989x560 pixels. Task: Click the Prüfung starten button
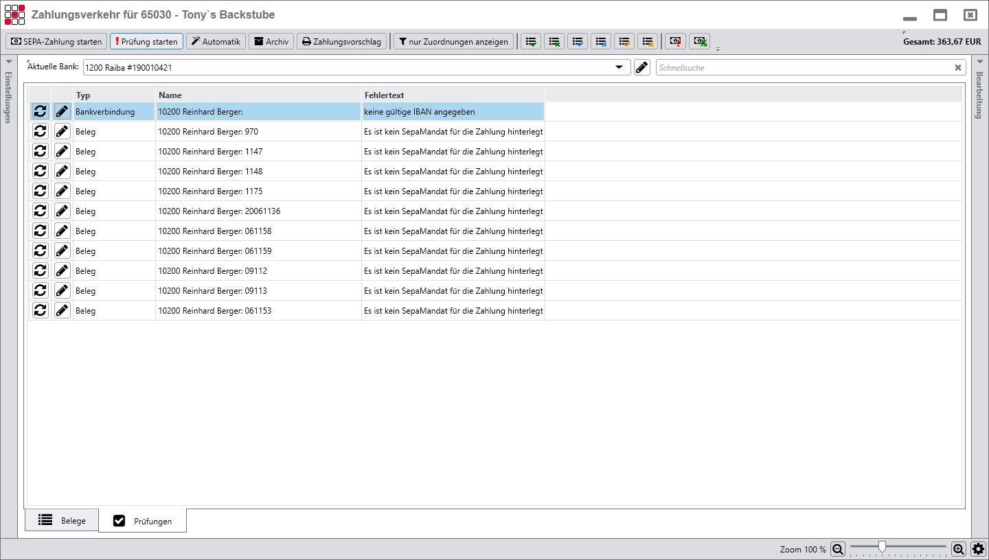point(146,42)
